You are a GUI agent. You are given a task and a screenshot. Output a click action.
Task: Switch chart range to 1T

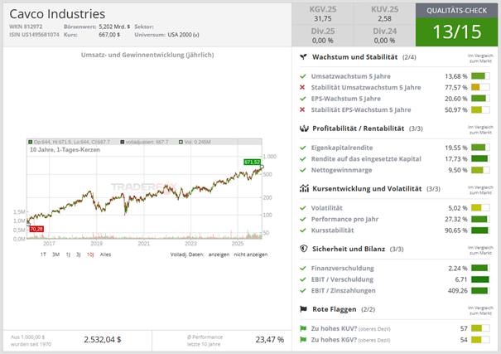tap(43, 255)
